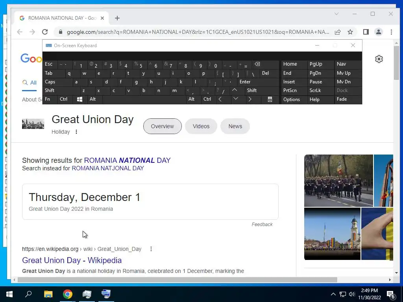The width and height of the screenshot is (403, 302).
Task: Follow the ROMANIA NATIONAL DAY corrected link
Action: click(x=127, y=160)
